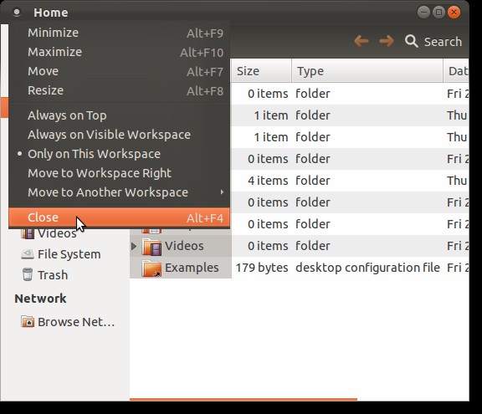Click the Search label in toolbar
Viewport: 482px width, 414px height.
tap(443, 42)
